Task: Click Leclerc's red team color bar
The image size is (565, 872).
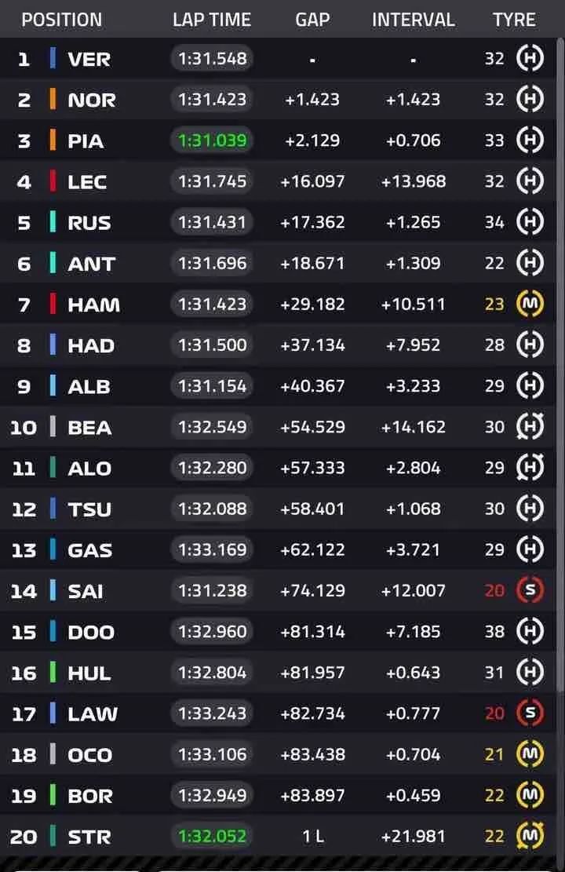Action: pyautogui.click(x=53, y=181)
